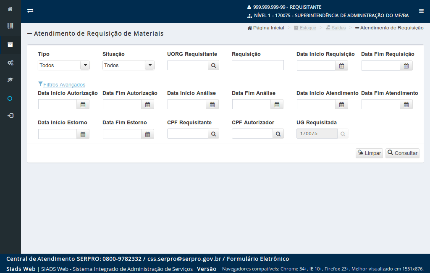Open the graduation cap icon in sidebar

pyautogui.click(x=10, y=80)
